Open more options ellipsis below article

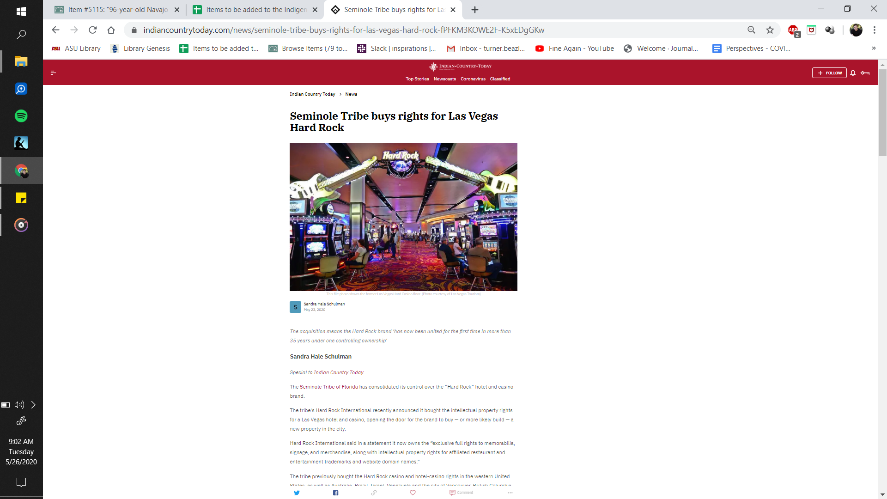tap(510, 493)
